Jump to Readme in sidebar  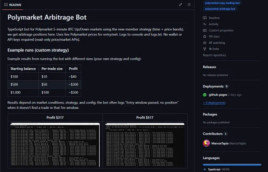[x=214, y=18]
